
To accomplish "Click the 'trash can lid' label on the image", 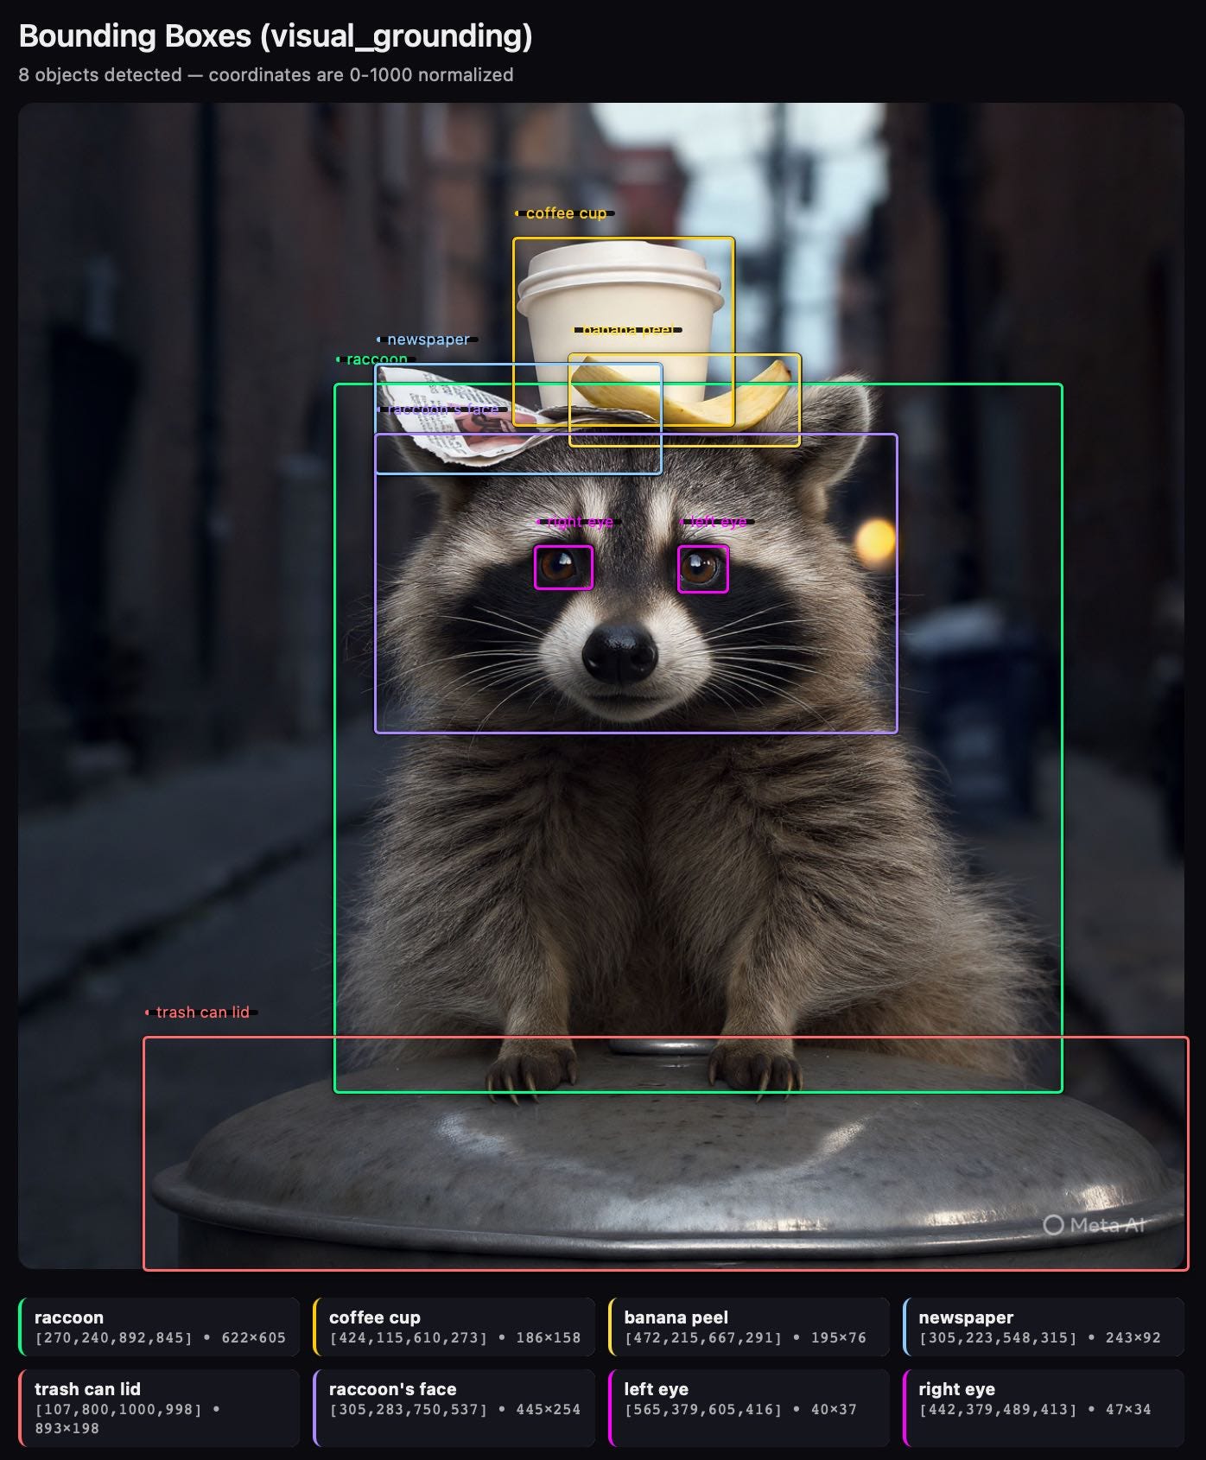I will 201,1012.
